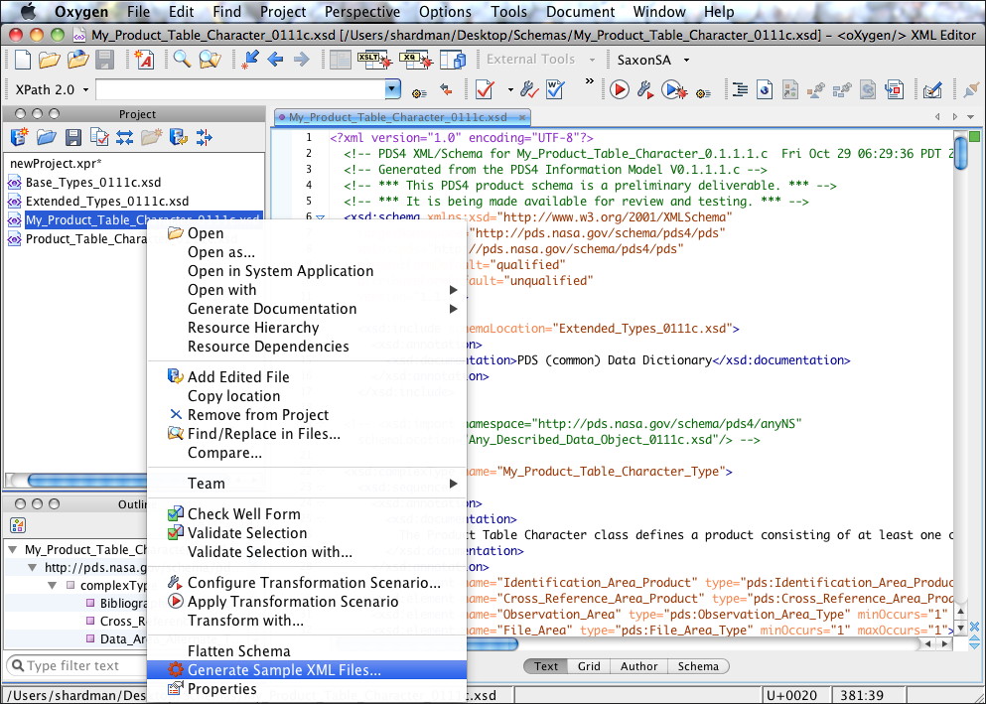Collapse the complexType outline node

[x=53, y=585]
